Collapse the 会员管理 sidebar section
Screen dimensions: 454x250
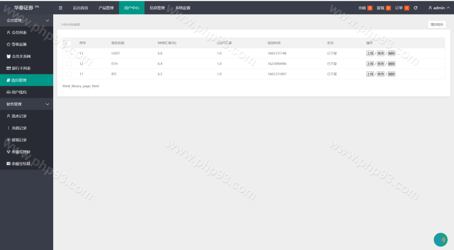pos(47,20)
